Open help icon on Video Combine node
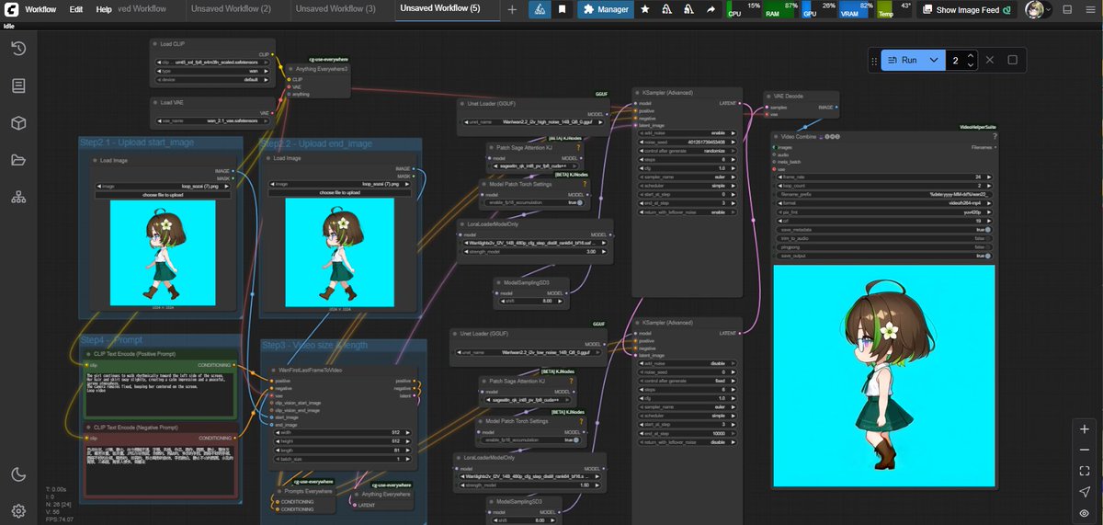This screenshot has width=1103, height=525. [x=995, y=136]
